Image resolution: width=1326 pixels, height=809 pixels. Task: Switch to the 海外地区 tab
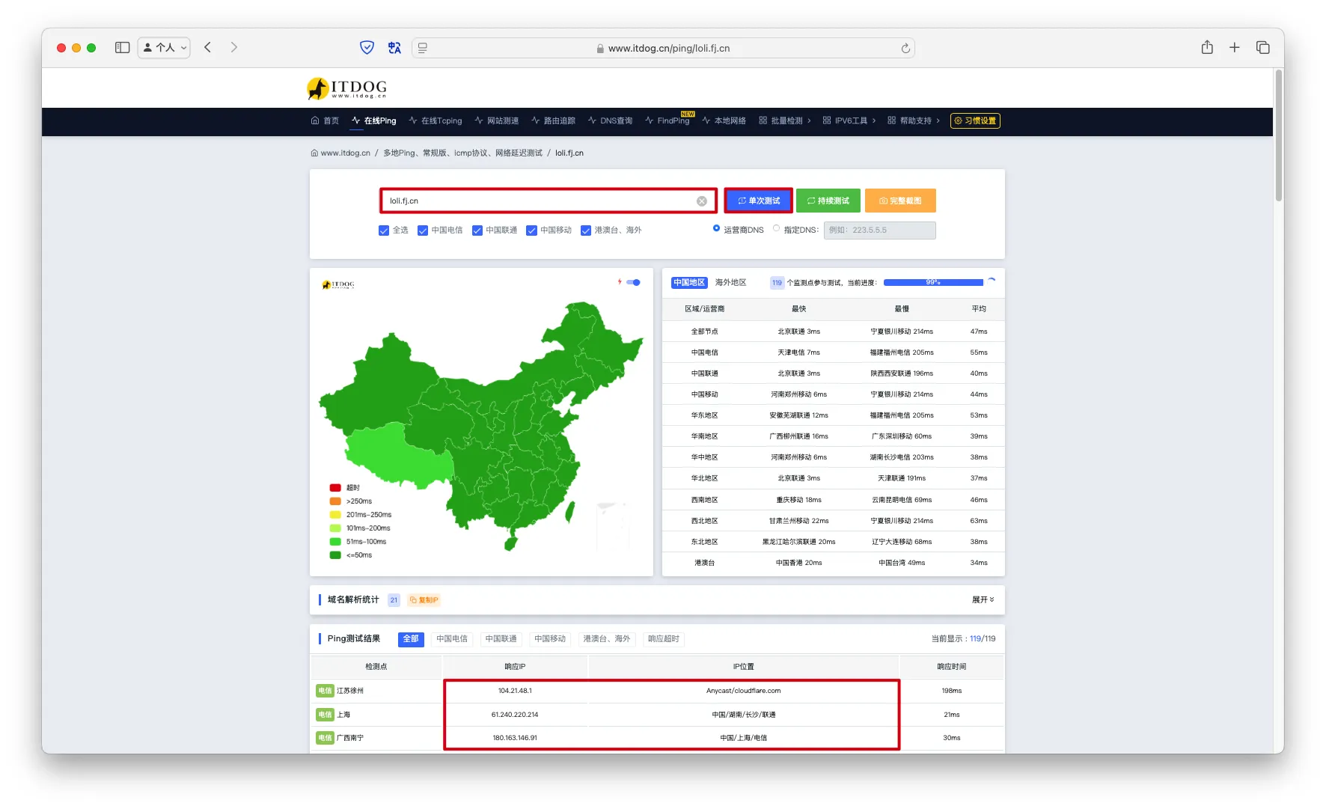730,283
